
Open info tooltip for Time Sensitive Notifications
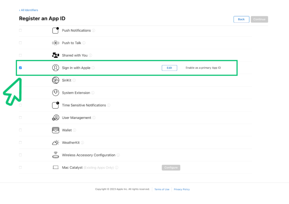(x=109, y=105)
